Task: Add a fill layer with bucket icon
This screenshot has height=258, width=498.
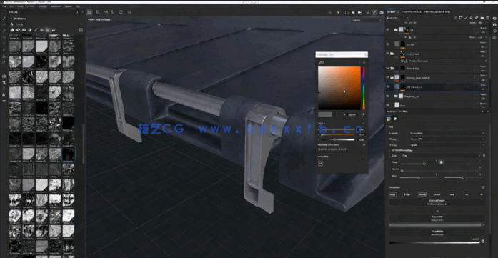Action: (472, 18)
